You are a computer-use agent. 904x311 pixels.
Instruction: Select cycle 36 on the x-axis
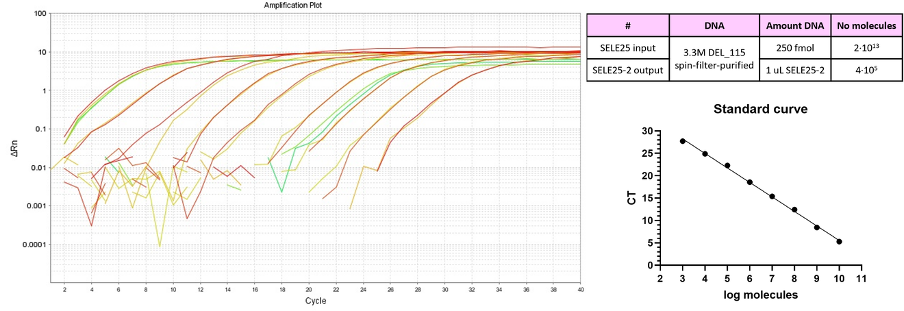coord(526,289)
